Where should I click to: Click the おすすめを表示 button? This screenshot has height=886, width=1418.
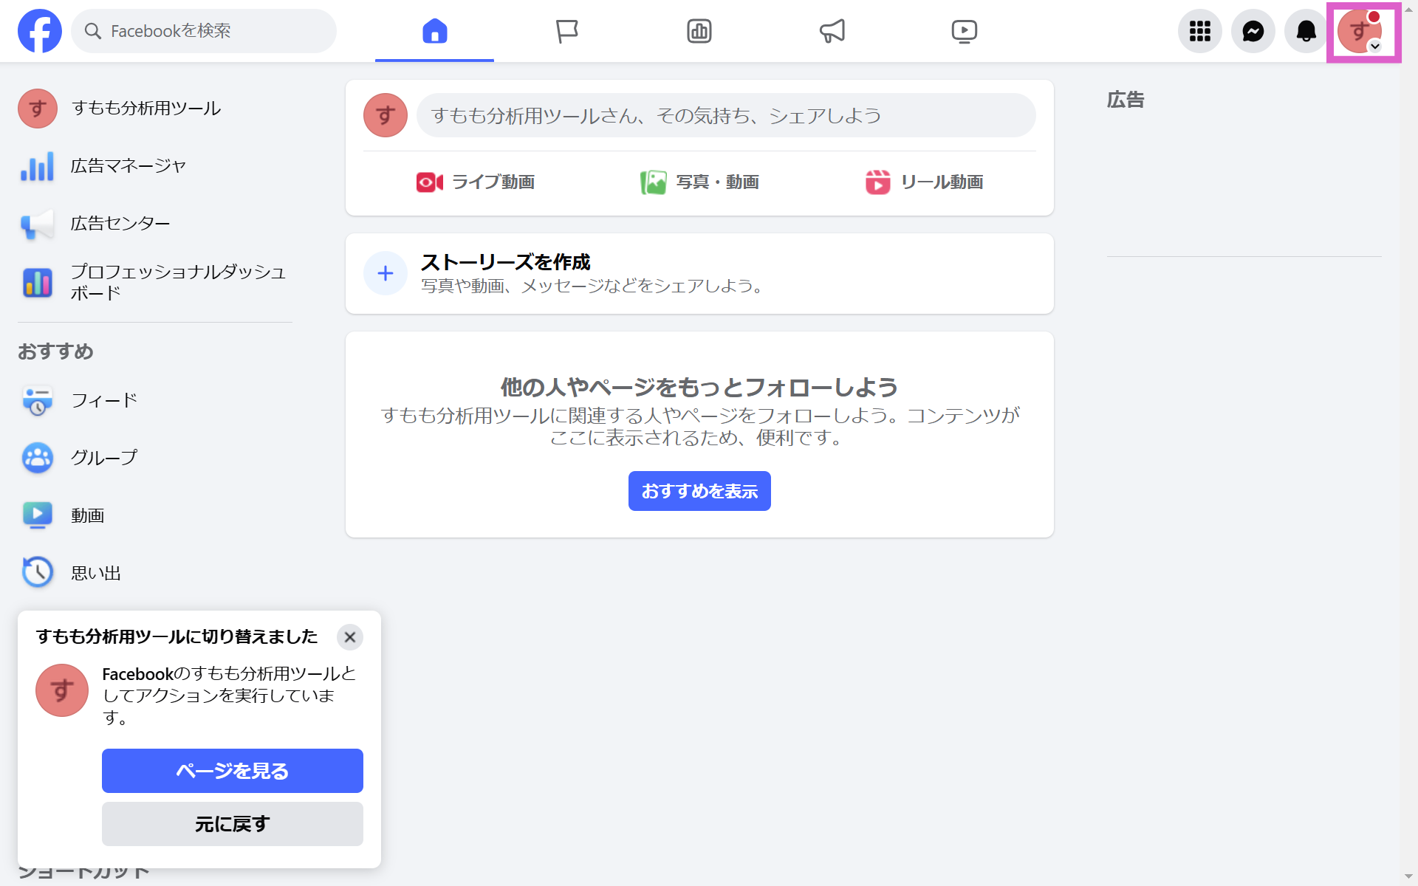pos(699,491)
